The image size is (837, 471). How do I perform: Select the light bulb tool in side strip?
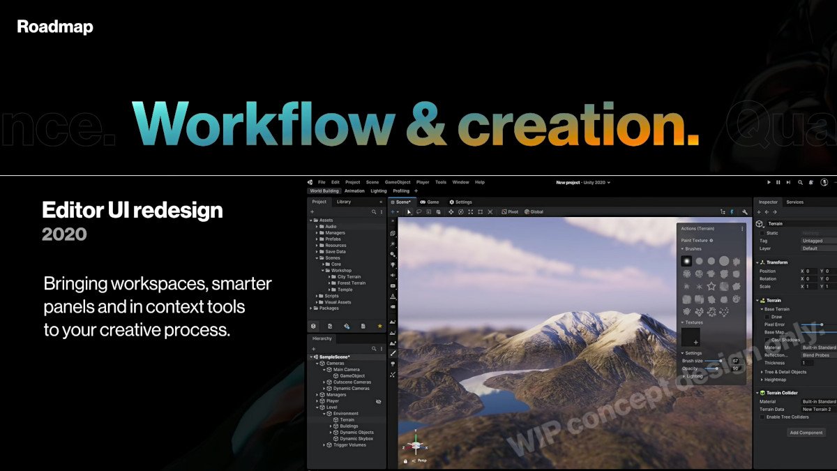[393, 264]
